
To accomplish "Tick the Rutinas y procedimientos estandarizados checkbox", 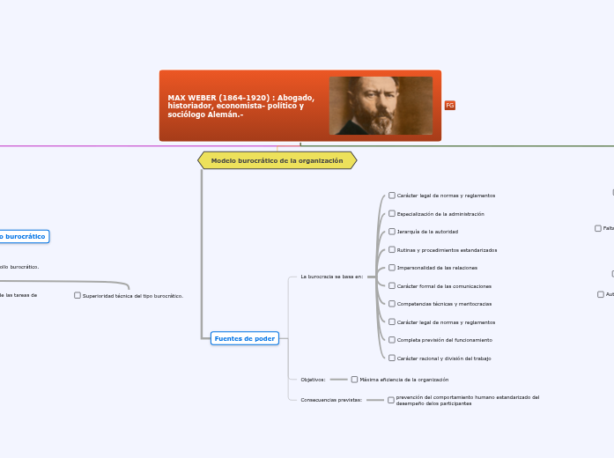I will [x=392, y=250].
